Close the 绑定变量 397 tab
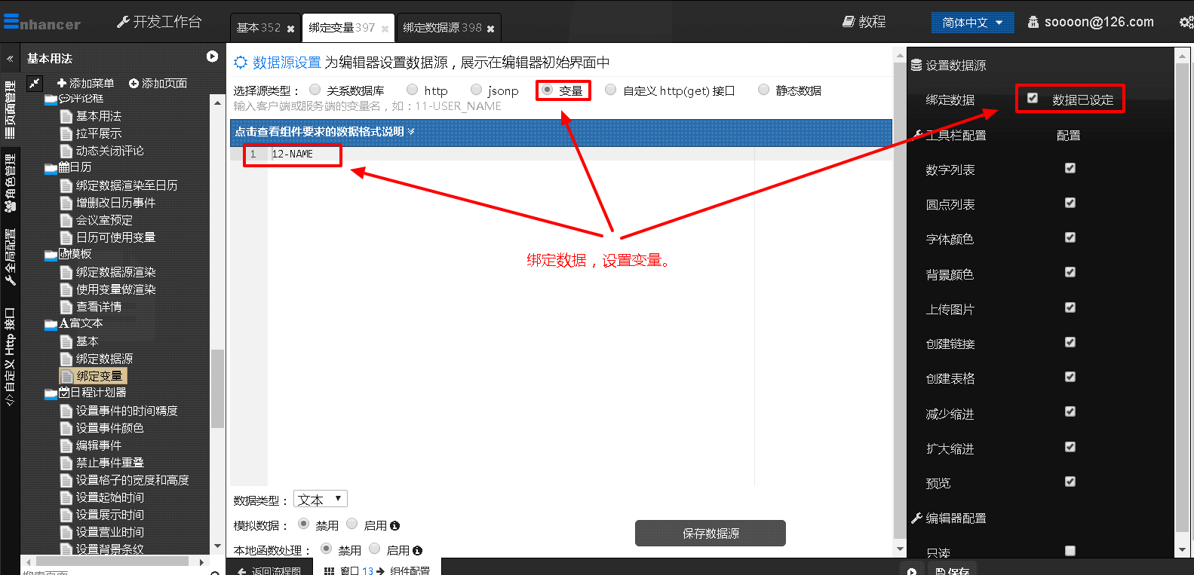The height and width of the screenshot is (575, 1194). coord(385,29)
